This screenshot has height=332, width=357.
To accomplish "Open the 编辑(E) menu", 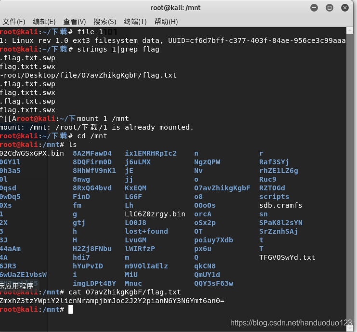I will click(44, 22).
